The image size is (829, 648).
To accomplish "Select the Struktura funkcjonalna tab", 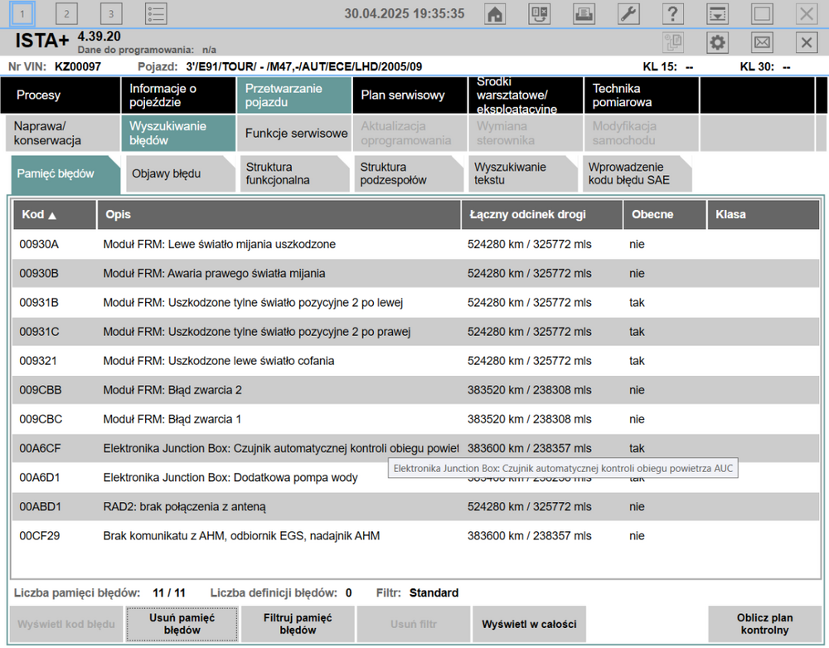I will click(286, 173).
